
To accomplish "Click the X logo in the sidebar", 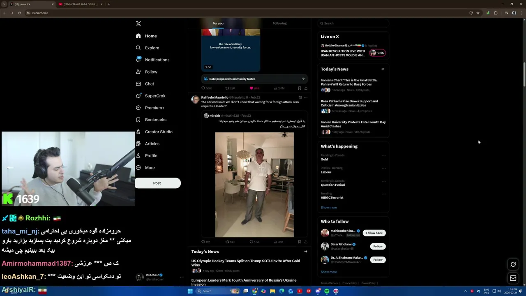I will point(138,24).
